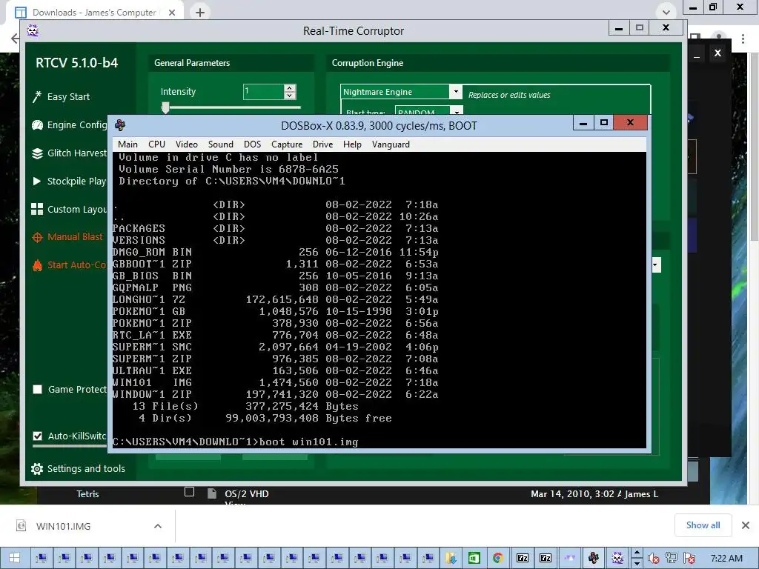
Task: Click Show all downloads button
Action: 703,525
